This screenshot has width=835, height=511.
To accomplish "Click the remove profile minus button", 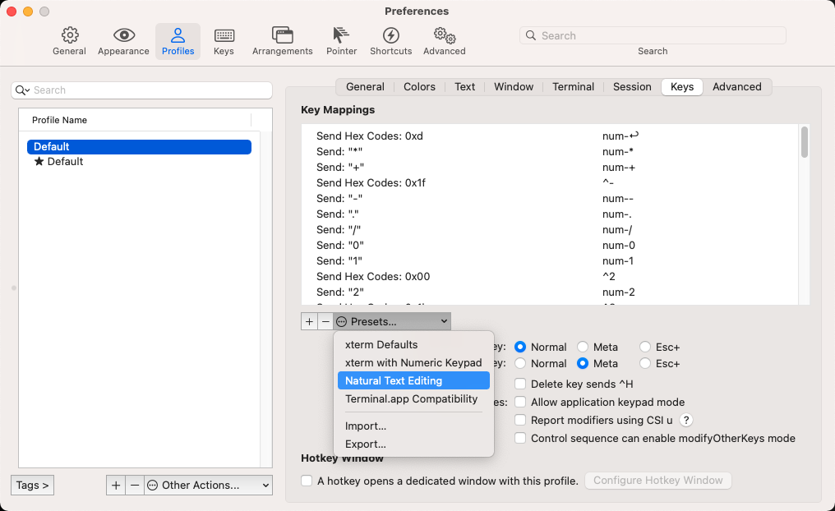I will tap(135, 486).
